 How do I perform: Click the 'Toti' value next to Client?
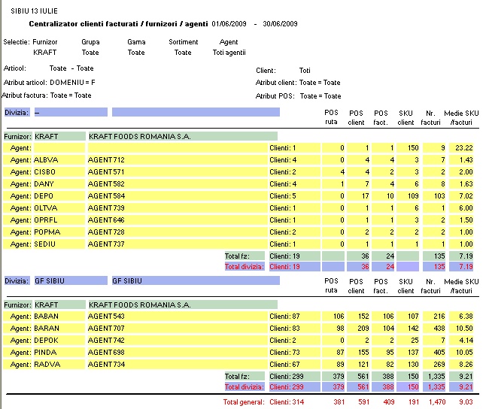305,71
